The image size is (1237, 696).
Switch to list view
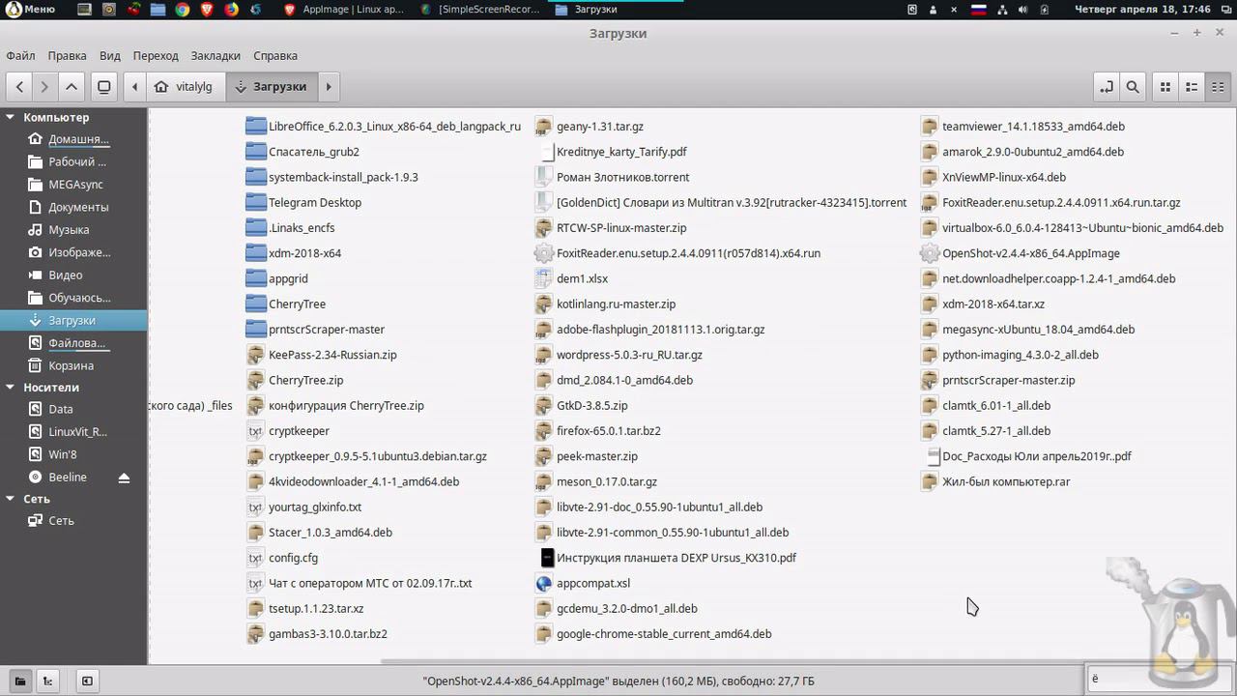[1192, 86]
